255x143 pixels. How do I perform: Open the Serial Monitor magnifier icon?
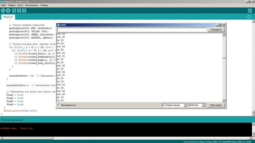(250, 11)
